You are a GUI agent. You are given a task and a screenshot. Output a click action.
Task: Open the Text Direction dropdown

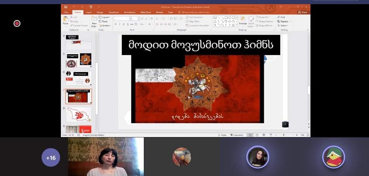tap(194, 17)
